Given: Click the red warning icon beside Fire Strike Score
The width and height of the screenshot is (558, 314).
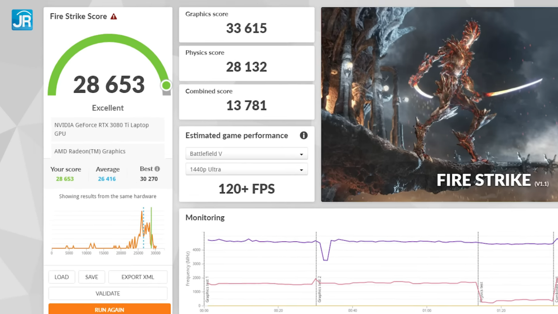Looking at the screenshot, I should click(113, 16).
